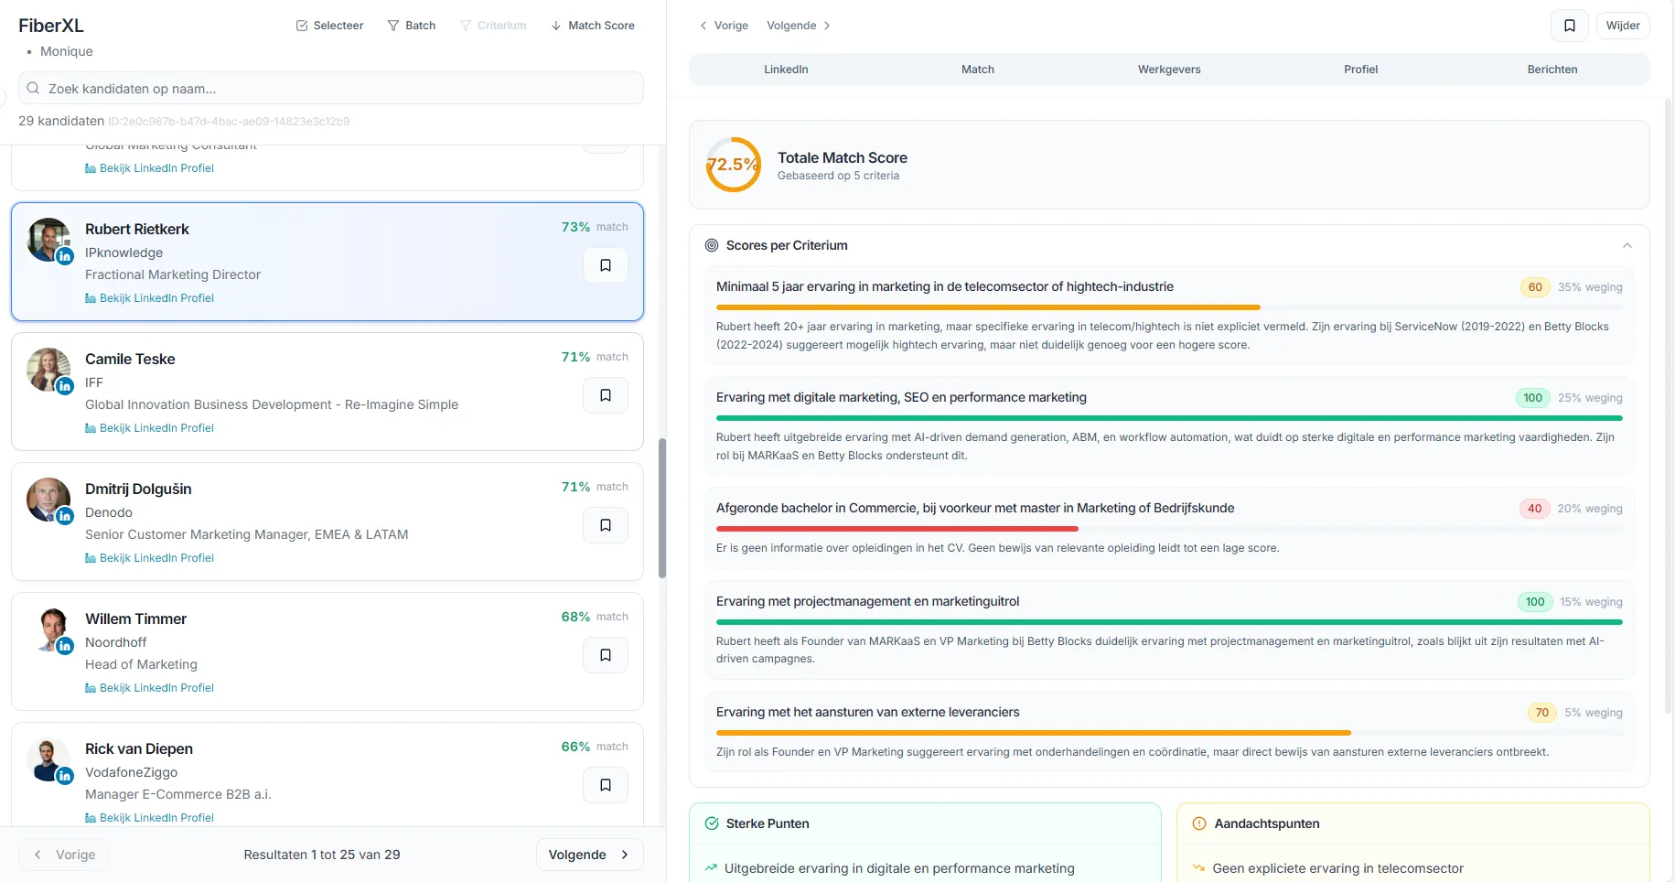This screenshot has height=882, width=1675.
Task: Open Bekijk LinkedIn Profiel for Camile Teske
Action: (157, 427)
